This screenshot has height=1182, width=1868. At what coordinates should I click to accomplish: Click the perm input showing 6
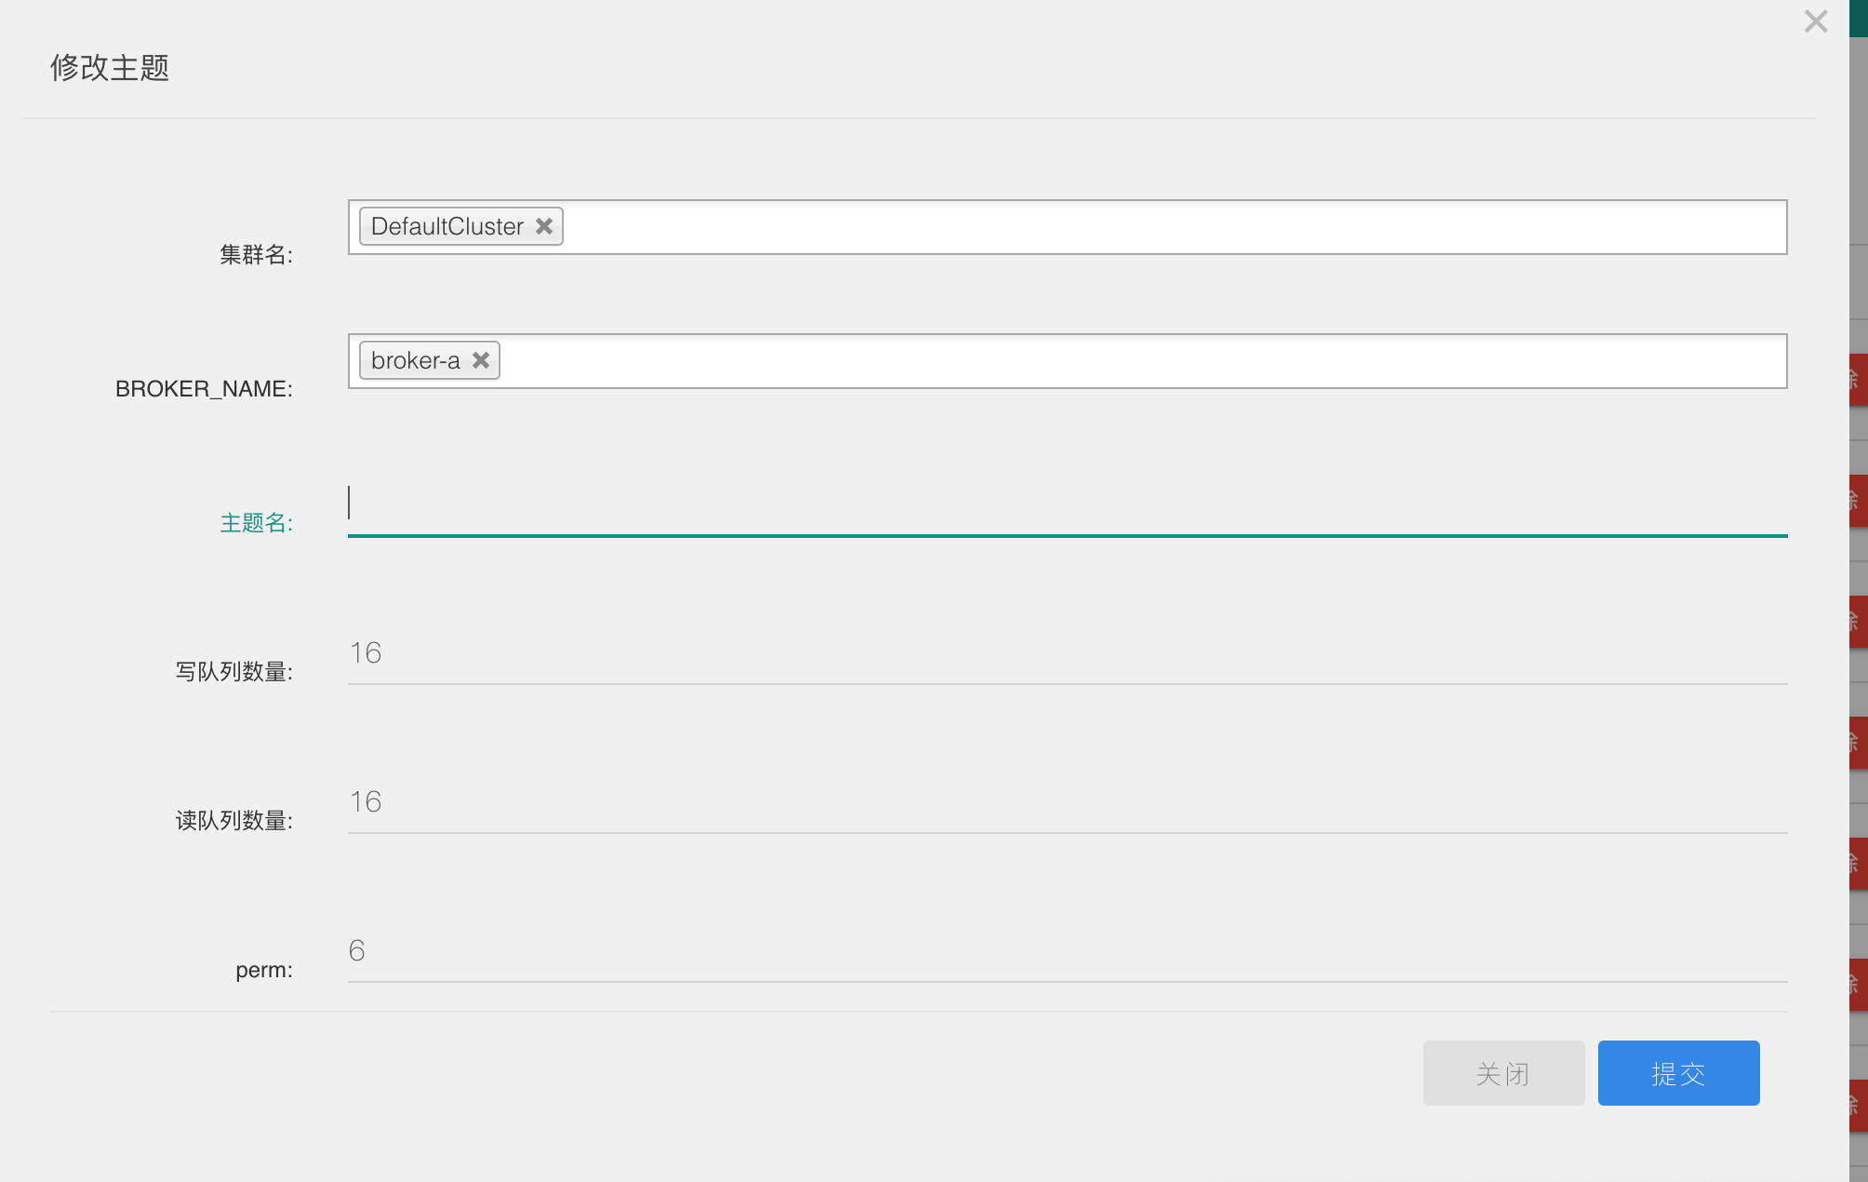pos(1066,951)
